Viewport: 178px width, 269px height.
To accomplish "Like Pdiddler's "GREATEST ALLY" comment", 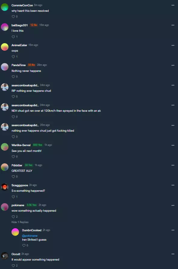I will [x=13, y=177].
